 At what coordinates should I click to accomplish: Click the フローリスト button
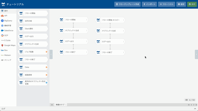click(x=166, y=4)
